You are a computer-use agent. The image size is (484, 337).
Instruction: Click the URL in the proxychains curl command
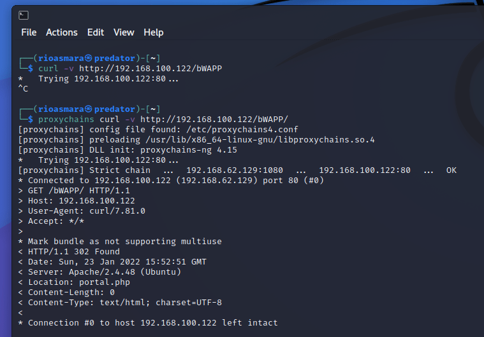click(x=214, y=119)
